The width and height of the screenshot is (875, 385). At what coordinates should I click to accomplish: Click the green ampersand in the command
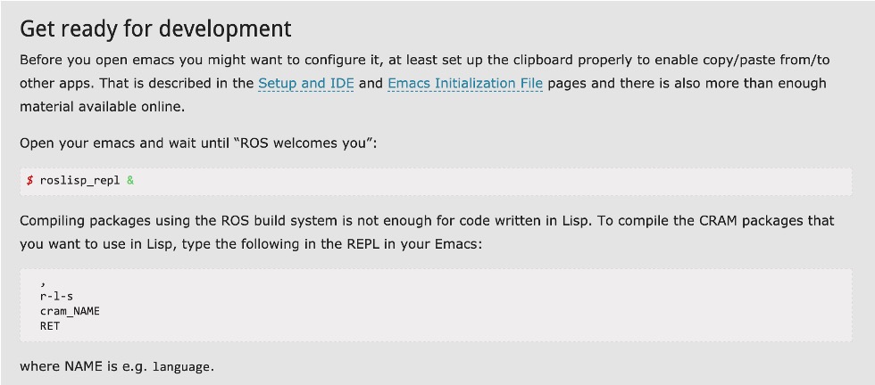pos(130,180)
